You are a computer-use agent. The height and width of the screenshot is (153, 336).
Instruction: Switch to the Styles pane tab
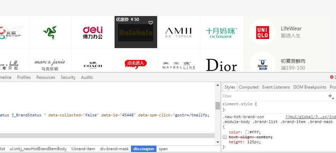point(230,87)
